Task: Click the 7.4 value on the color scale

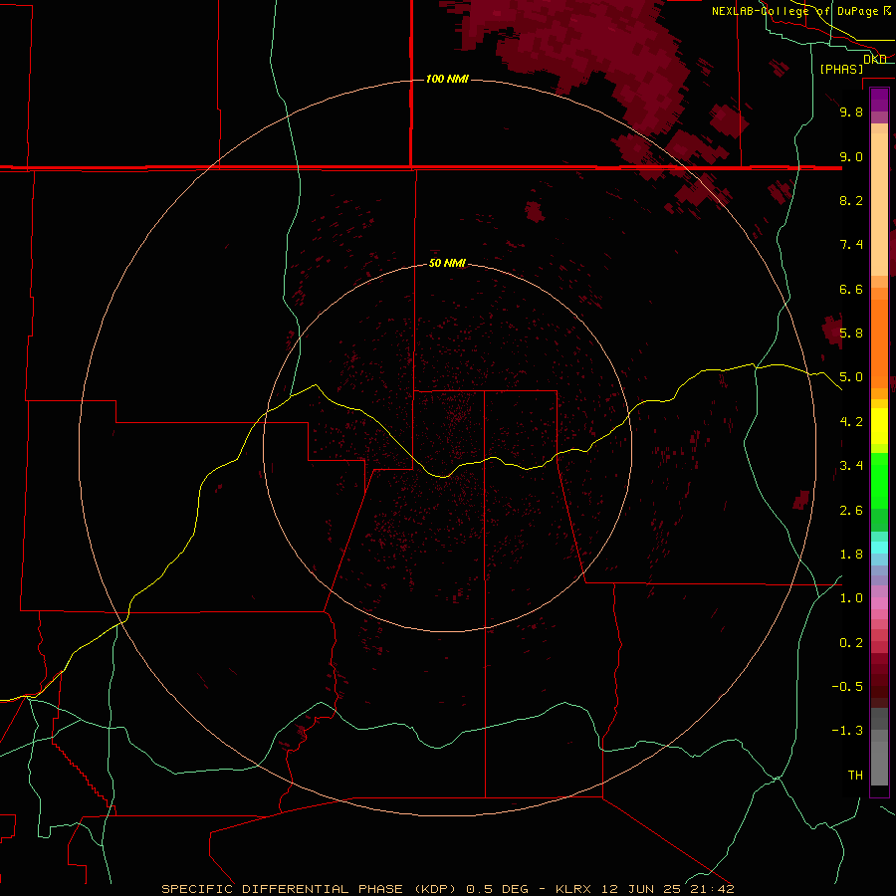Action: click(x=851, y=245)
